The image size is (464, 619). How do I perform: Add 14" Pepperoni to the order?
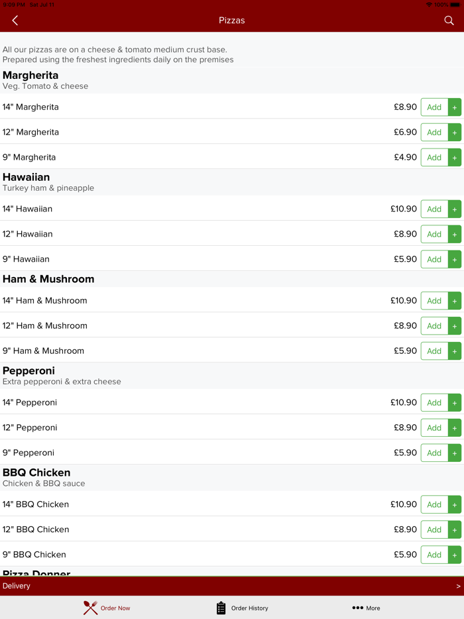point(440,403)
